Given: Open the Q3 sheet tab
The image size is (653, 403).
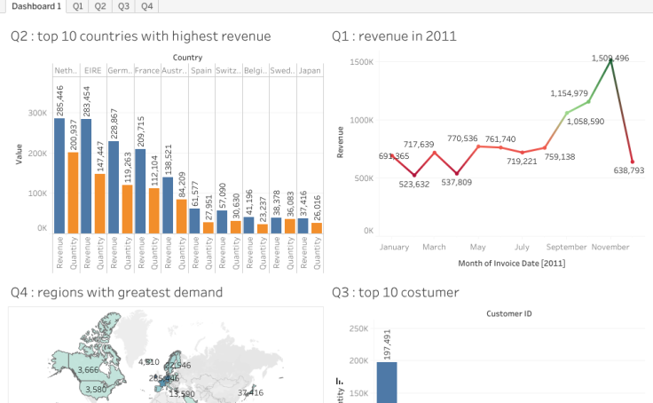Looking at the screenshot, I should [124, 6].
